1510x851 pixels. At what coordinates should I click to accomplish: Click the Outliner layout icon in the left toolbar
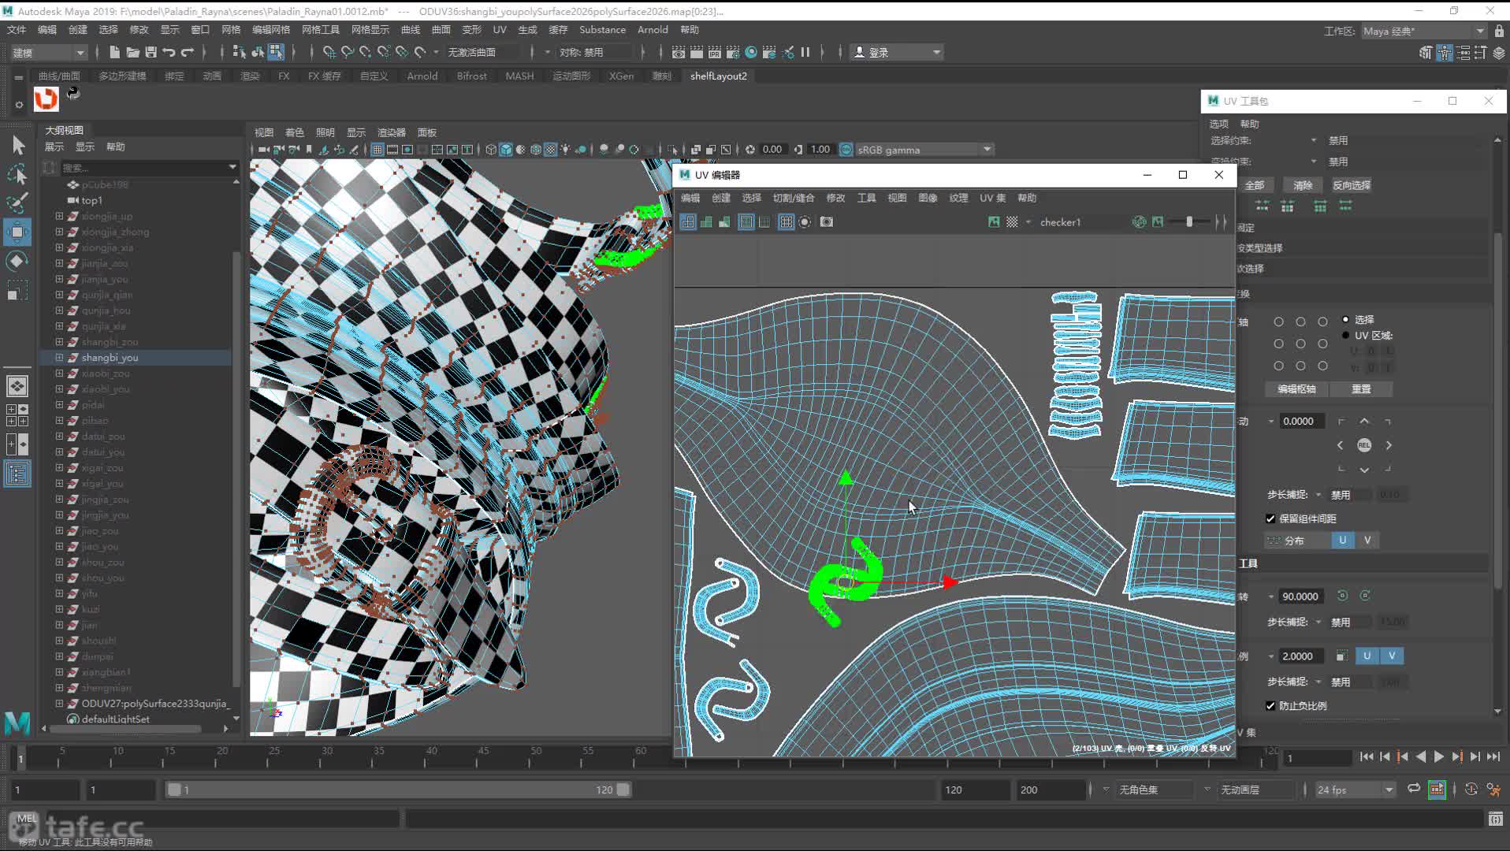[x=17, y=474]
